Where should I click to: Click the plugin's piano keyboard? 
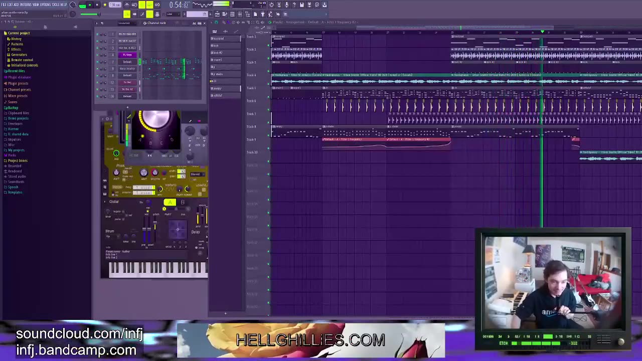coord(158,269)
